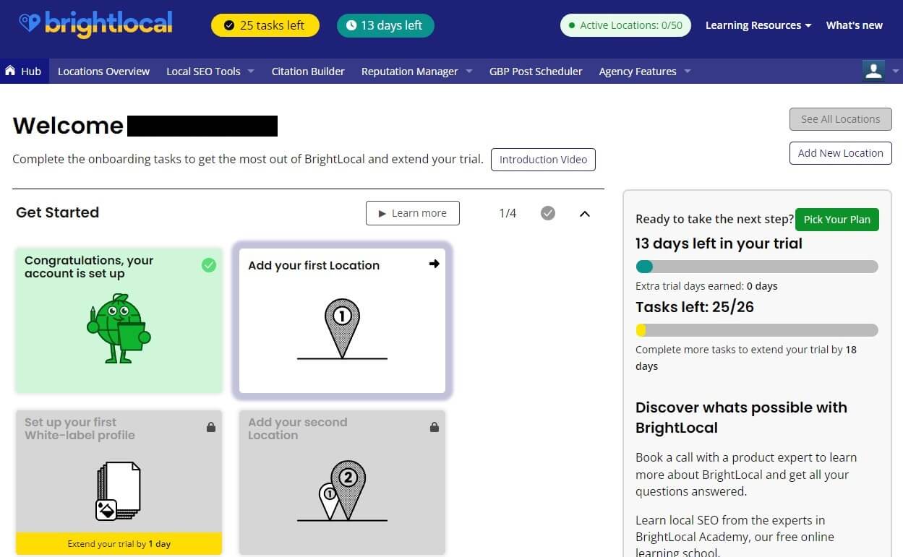
Task: Open the Reputation Manager dropdown
Action: [416, 71]
